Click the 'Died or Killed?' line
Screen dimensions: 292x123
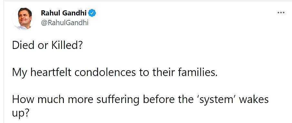pyautogui.click(x=47, y=46)
